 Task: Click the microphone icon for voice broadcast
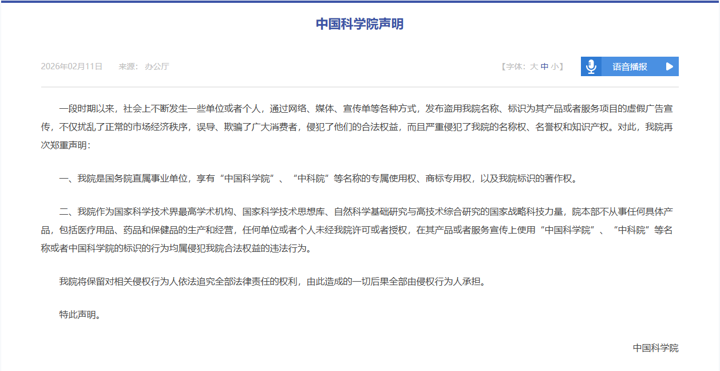pos(591,66)
